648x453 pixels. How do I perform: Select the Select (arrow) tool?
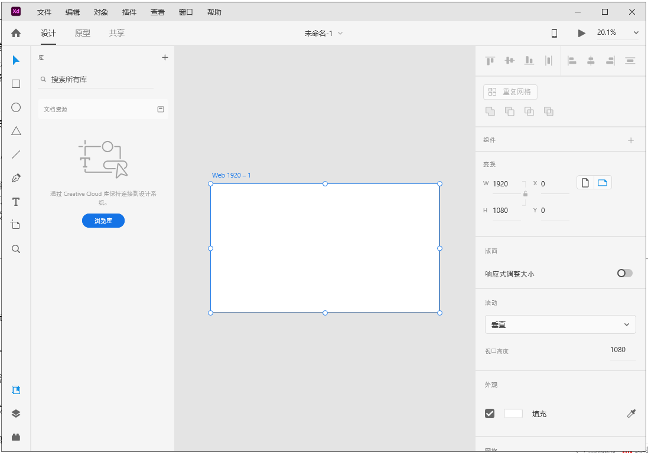[x=16, y=60]
